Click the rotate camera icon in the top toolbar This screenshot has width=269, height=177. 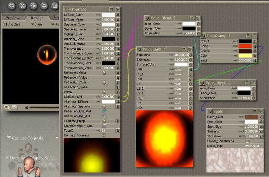(12, 5)
